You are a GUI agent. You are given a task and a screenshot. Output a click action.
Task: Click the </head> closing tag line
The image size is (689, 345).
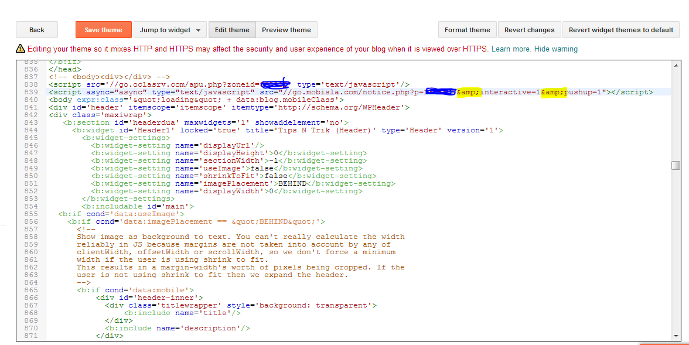(x=65, y=69)
